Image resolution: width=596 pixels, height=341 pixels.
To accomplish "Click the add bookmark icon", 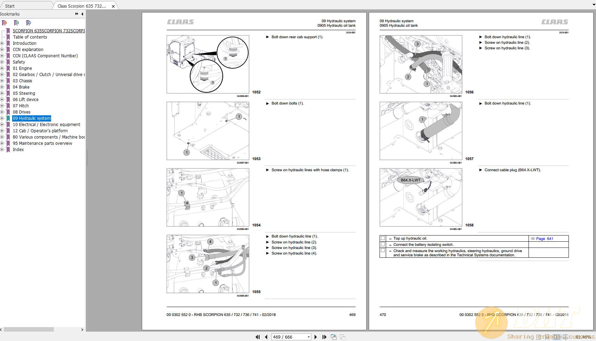I will pyautogui.click(x=16, y=23).
